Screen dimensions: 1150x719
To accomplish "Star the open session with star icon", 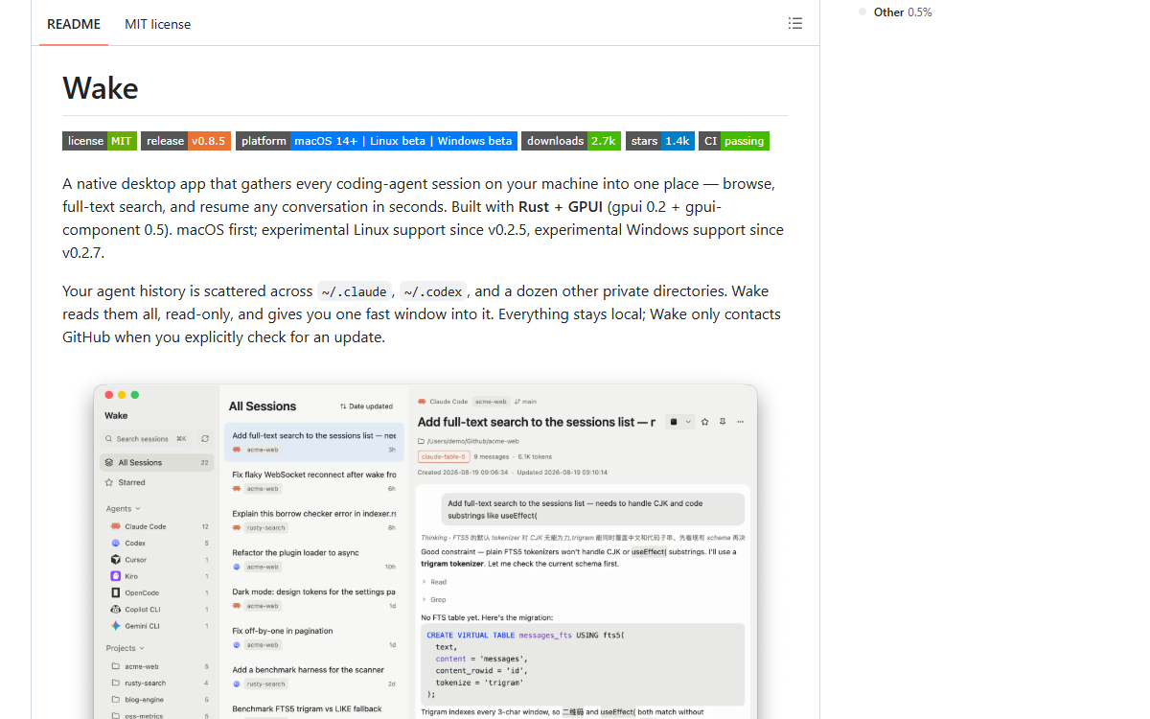I will 705,422.
